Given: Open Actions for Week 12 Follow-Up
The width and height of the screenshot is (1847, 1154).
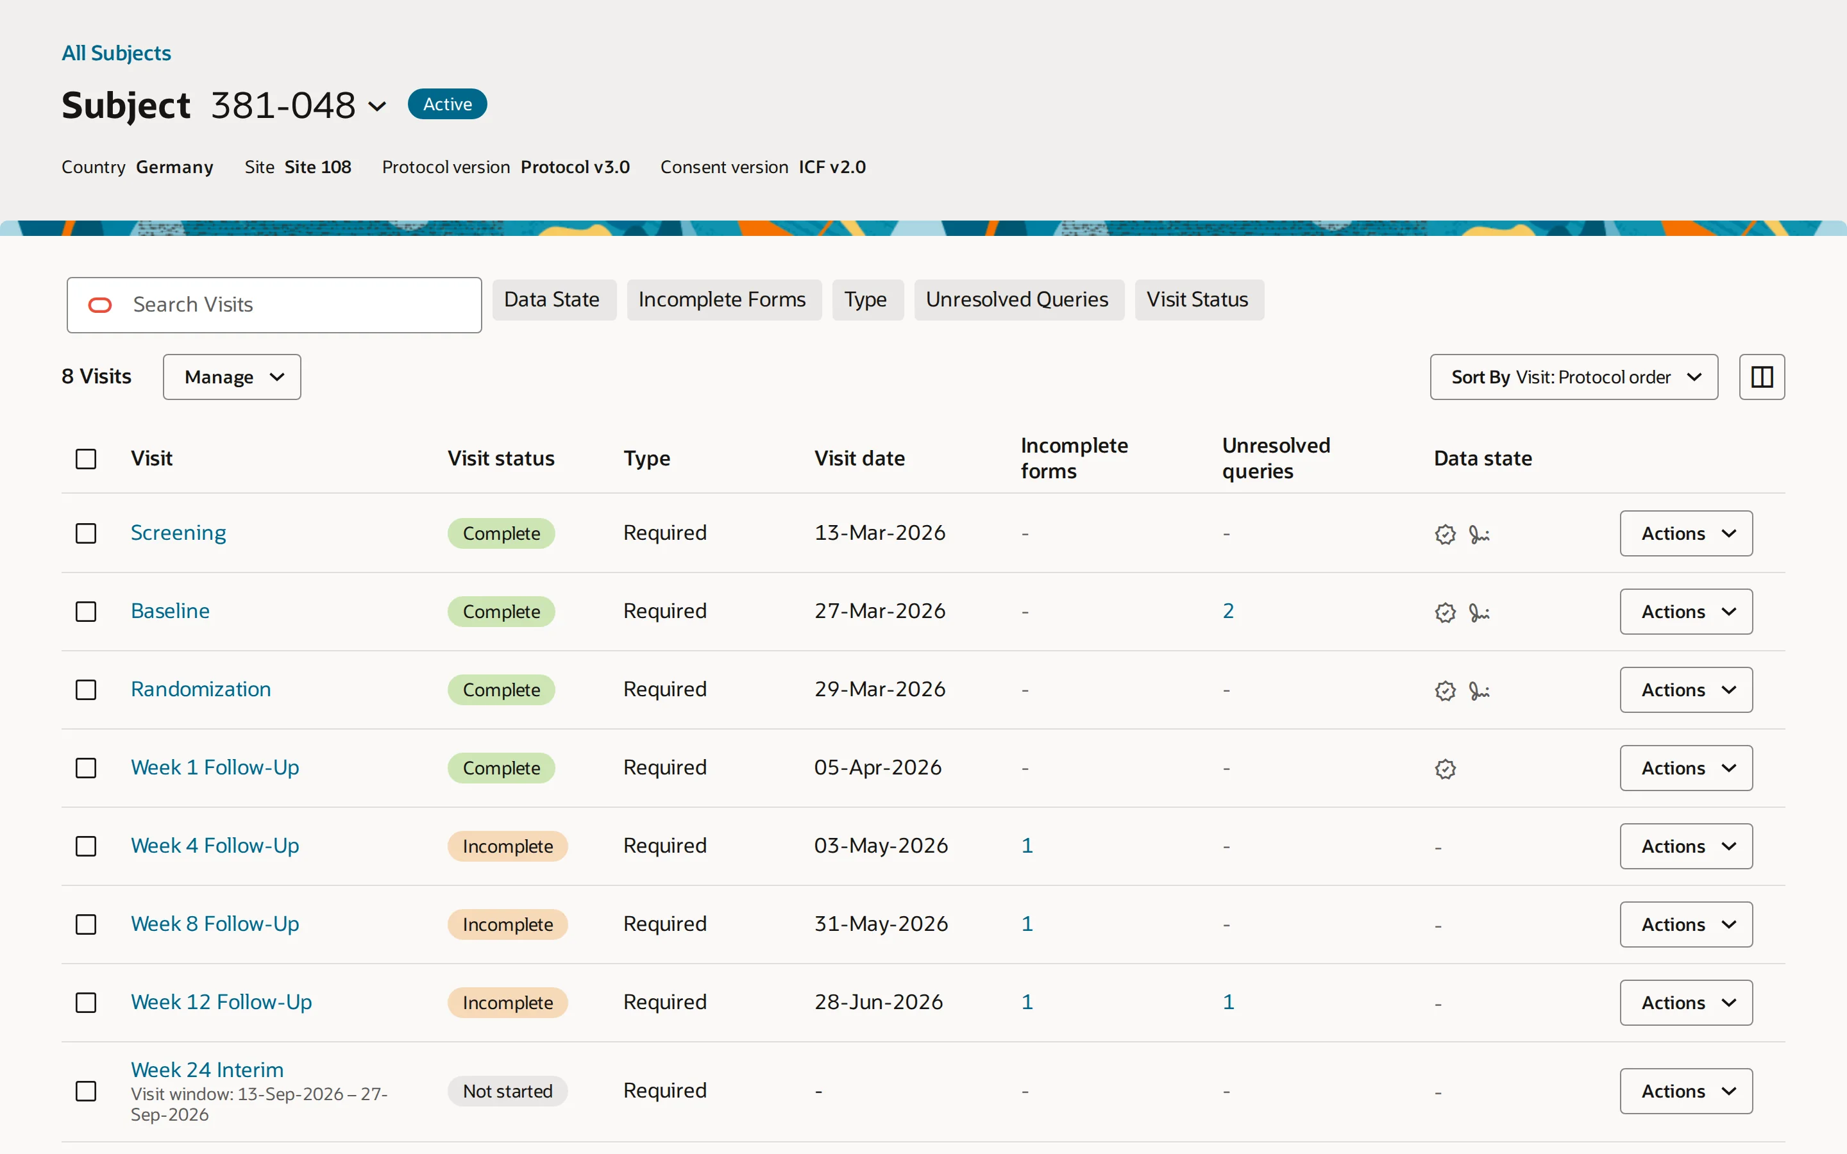Looking at the screenshot, I should (1686, 1003).
